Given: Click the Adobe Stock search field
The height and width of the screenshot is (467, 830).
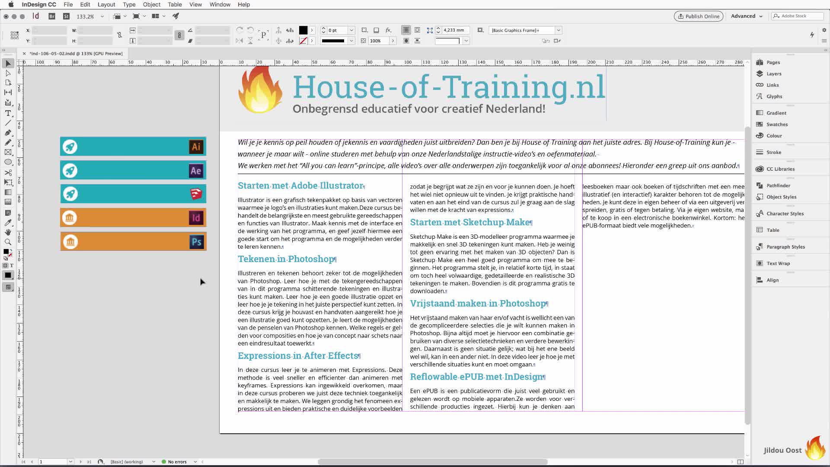Looking at the screenshot, I should pyautogui.click(x=798, y=16).
